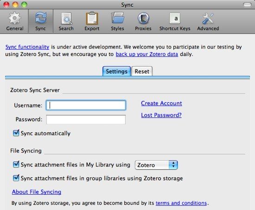Focus the Username input field
The height and width of the screenshot is (210, 255).
(86, 105)
